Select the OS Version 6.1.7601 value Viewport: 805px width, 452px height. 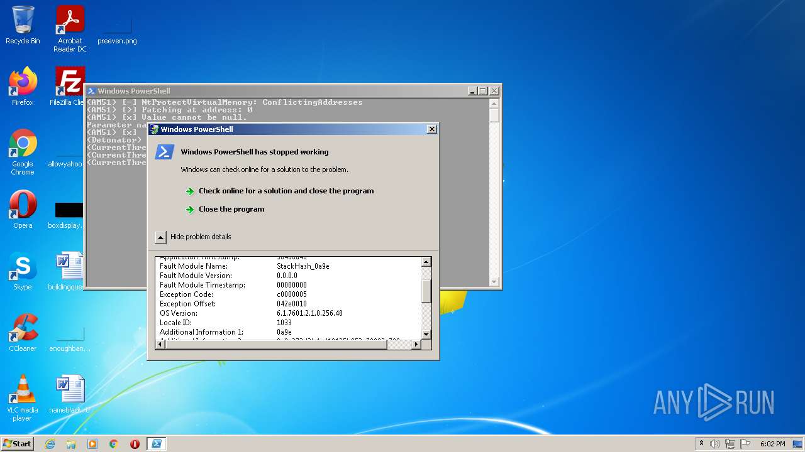[309, 313]
